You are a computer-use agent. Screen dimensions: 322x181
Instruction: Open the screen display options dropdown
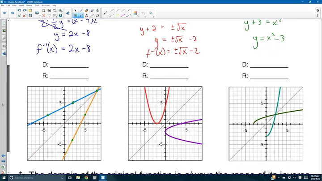37,13
